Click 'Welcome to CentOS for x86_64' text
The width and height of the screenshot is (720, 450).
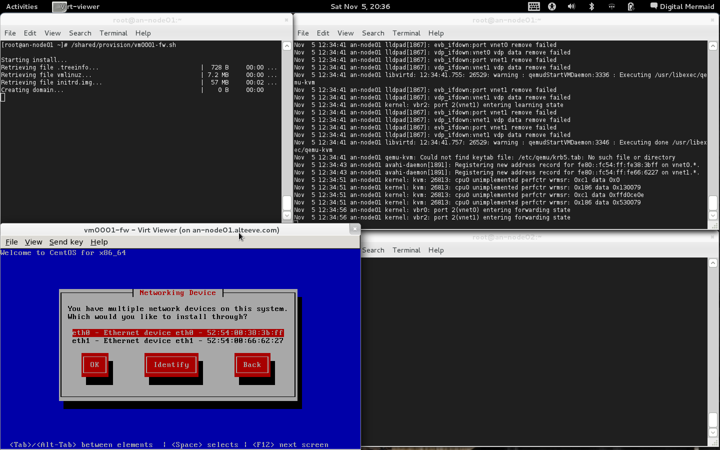pyautogui.click(x=63, y=253)
